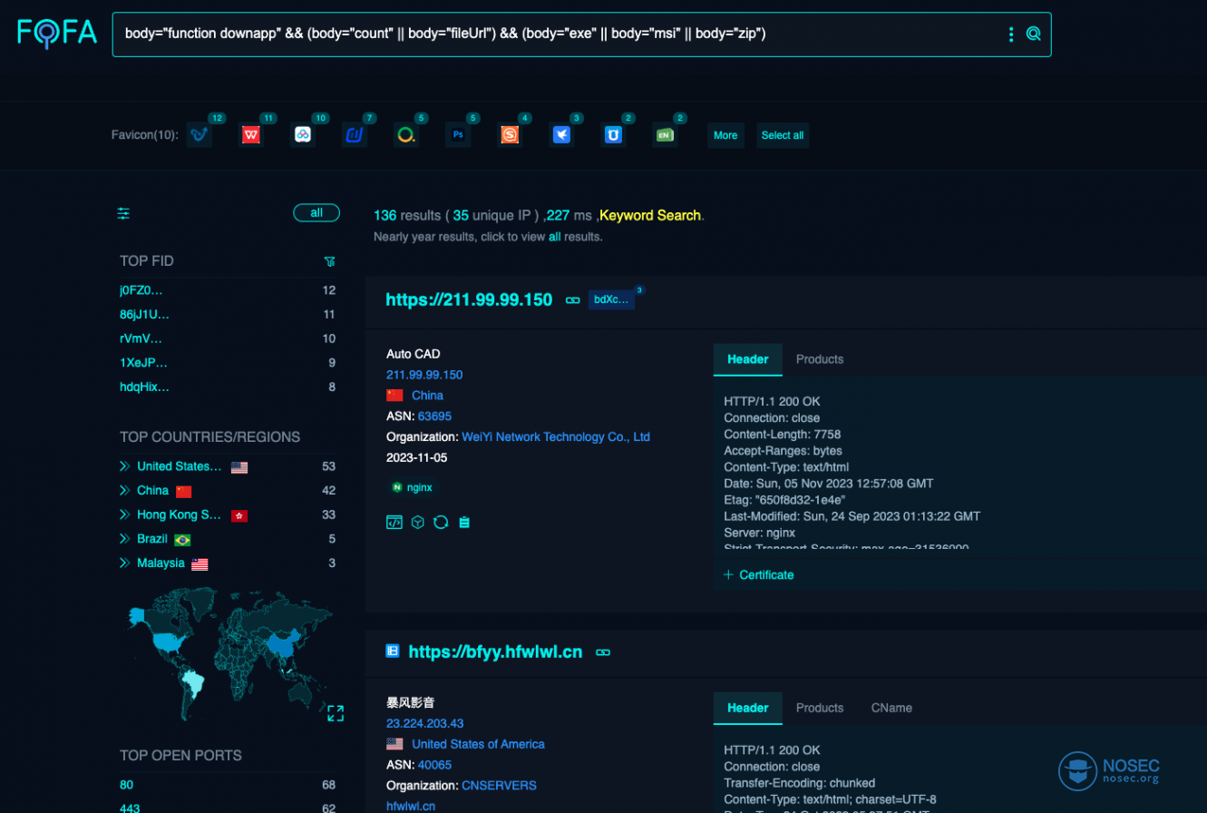Expand the world map to fullscreen
1207x813 pixels.
click(336, 713)
